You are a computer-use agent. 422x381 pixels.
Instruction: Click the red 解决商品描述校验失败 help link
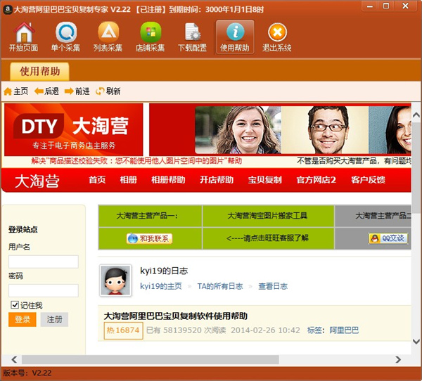[136, 161]
